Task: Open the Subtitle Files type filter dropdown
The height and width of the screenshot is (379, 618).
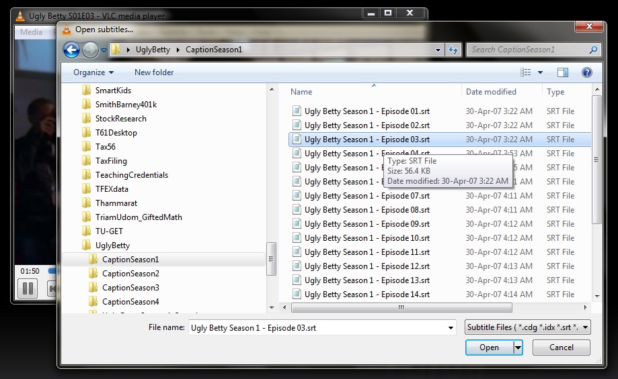Action: 527,327
